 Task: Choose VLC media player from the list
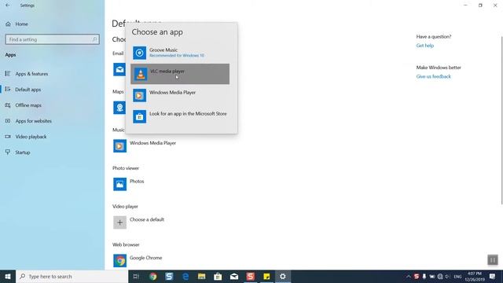[180, 74]
